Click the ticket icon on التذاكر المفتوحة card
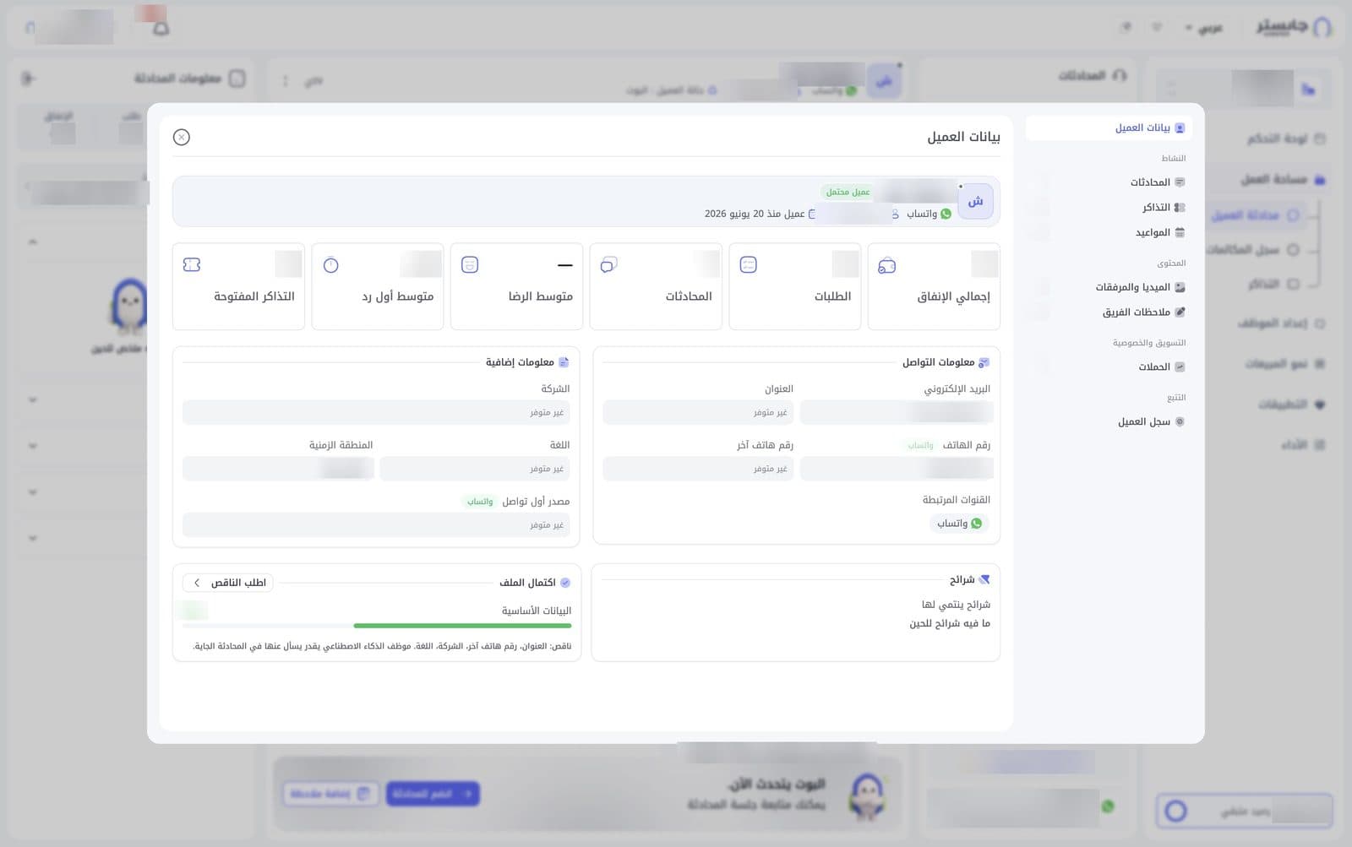The height and width of the screenshot is (847, 1352). pyautogui.click(x=192, y=265)
